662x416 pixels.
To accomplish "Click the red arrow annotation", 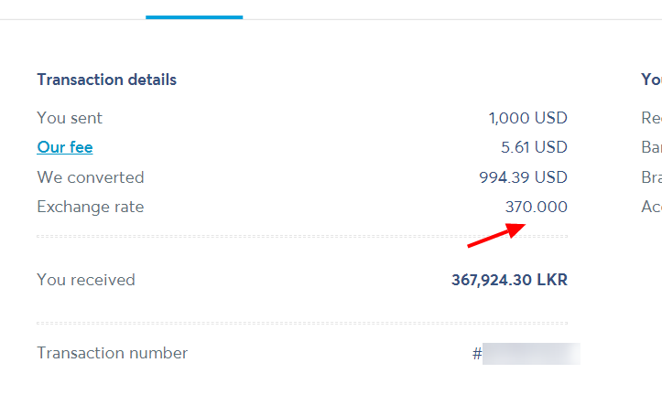I will (496, 235).
